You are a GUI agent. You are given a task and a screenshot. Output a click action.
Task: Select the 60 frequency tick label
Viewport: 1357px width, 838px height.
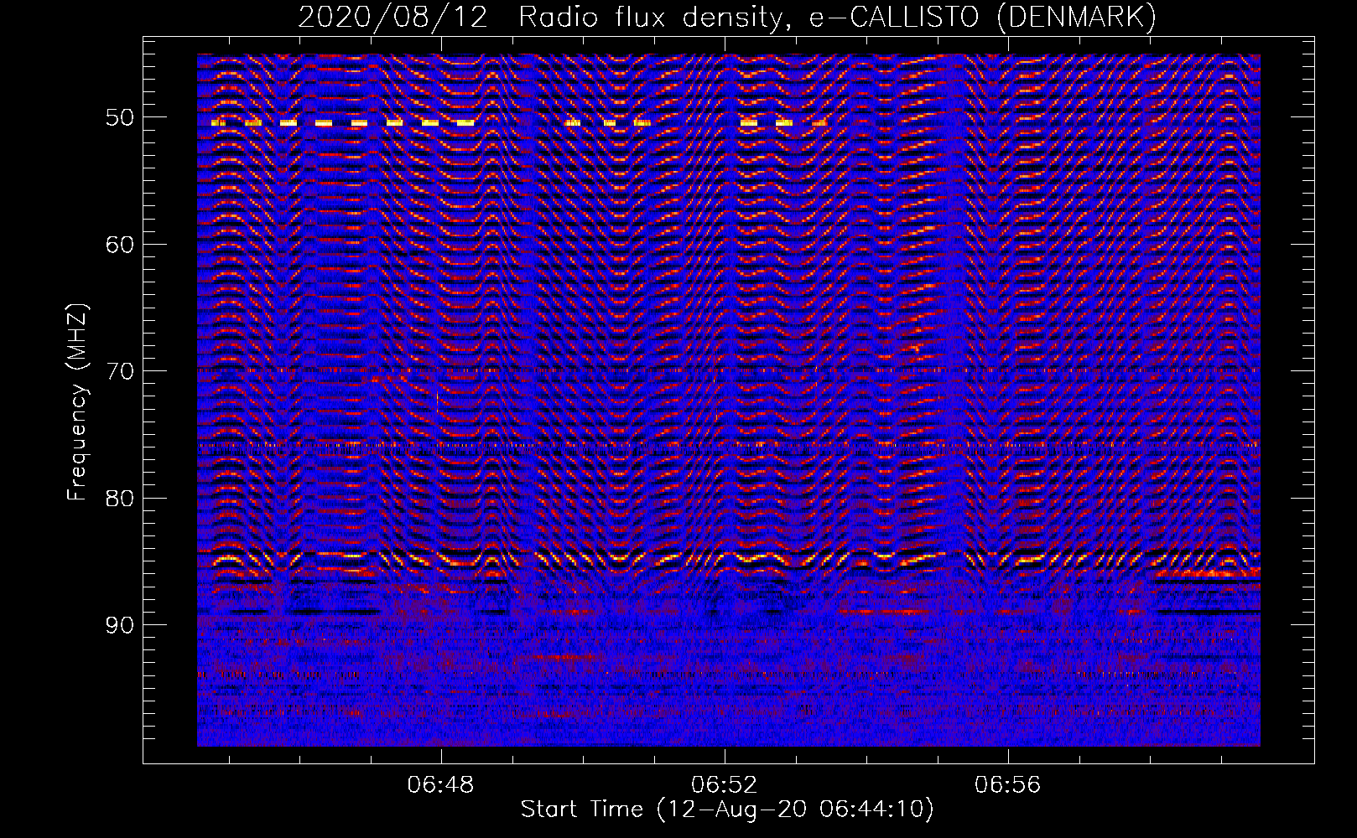point(120,245)
